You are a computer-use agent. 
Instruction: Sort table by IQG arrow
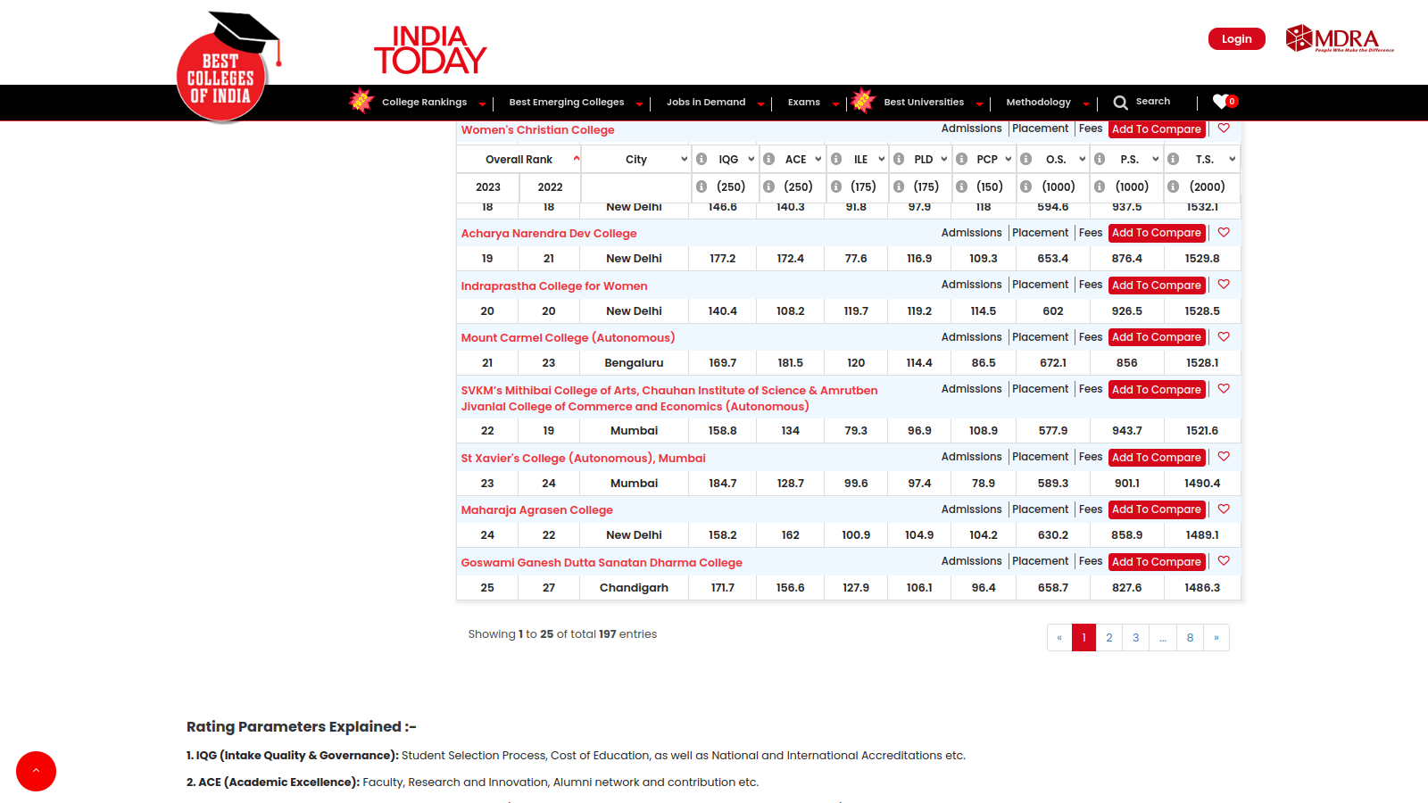pyautogui.click(x=751, y=159)
